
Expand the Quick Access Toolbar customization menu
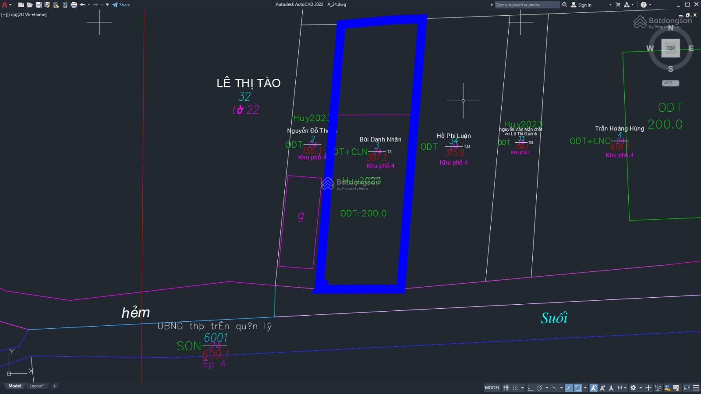pyautogui.click(x=106, y=4)
